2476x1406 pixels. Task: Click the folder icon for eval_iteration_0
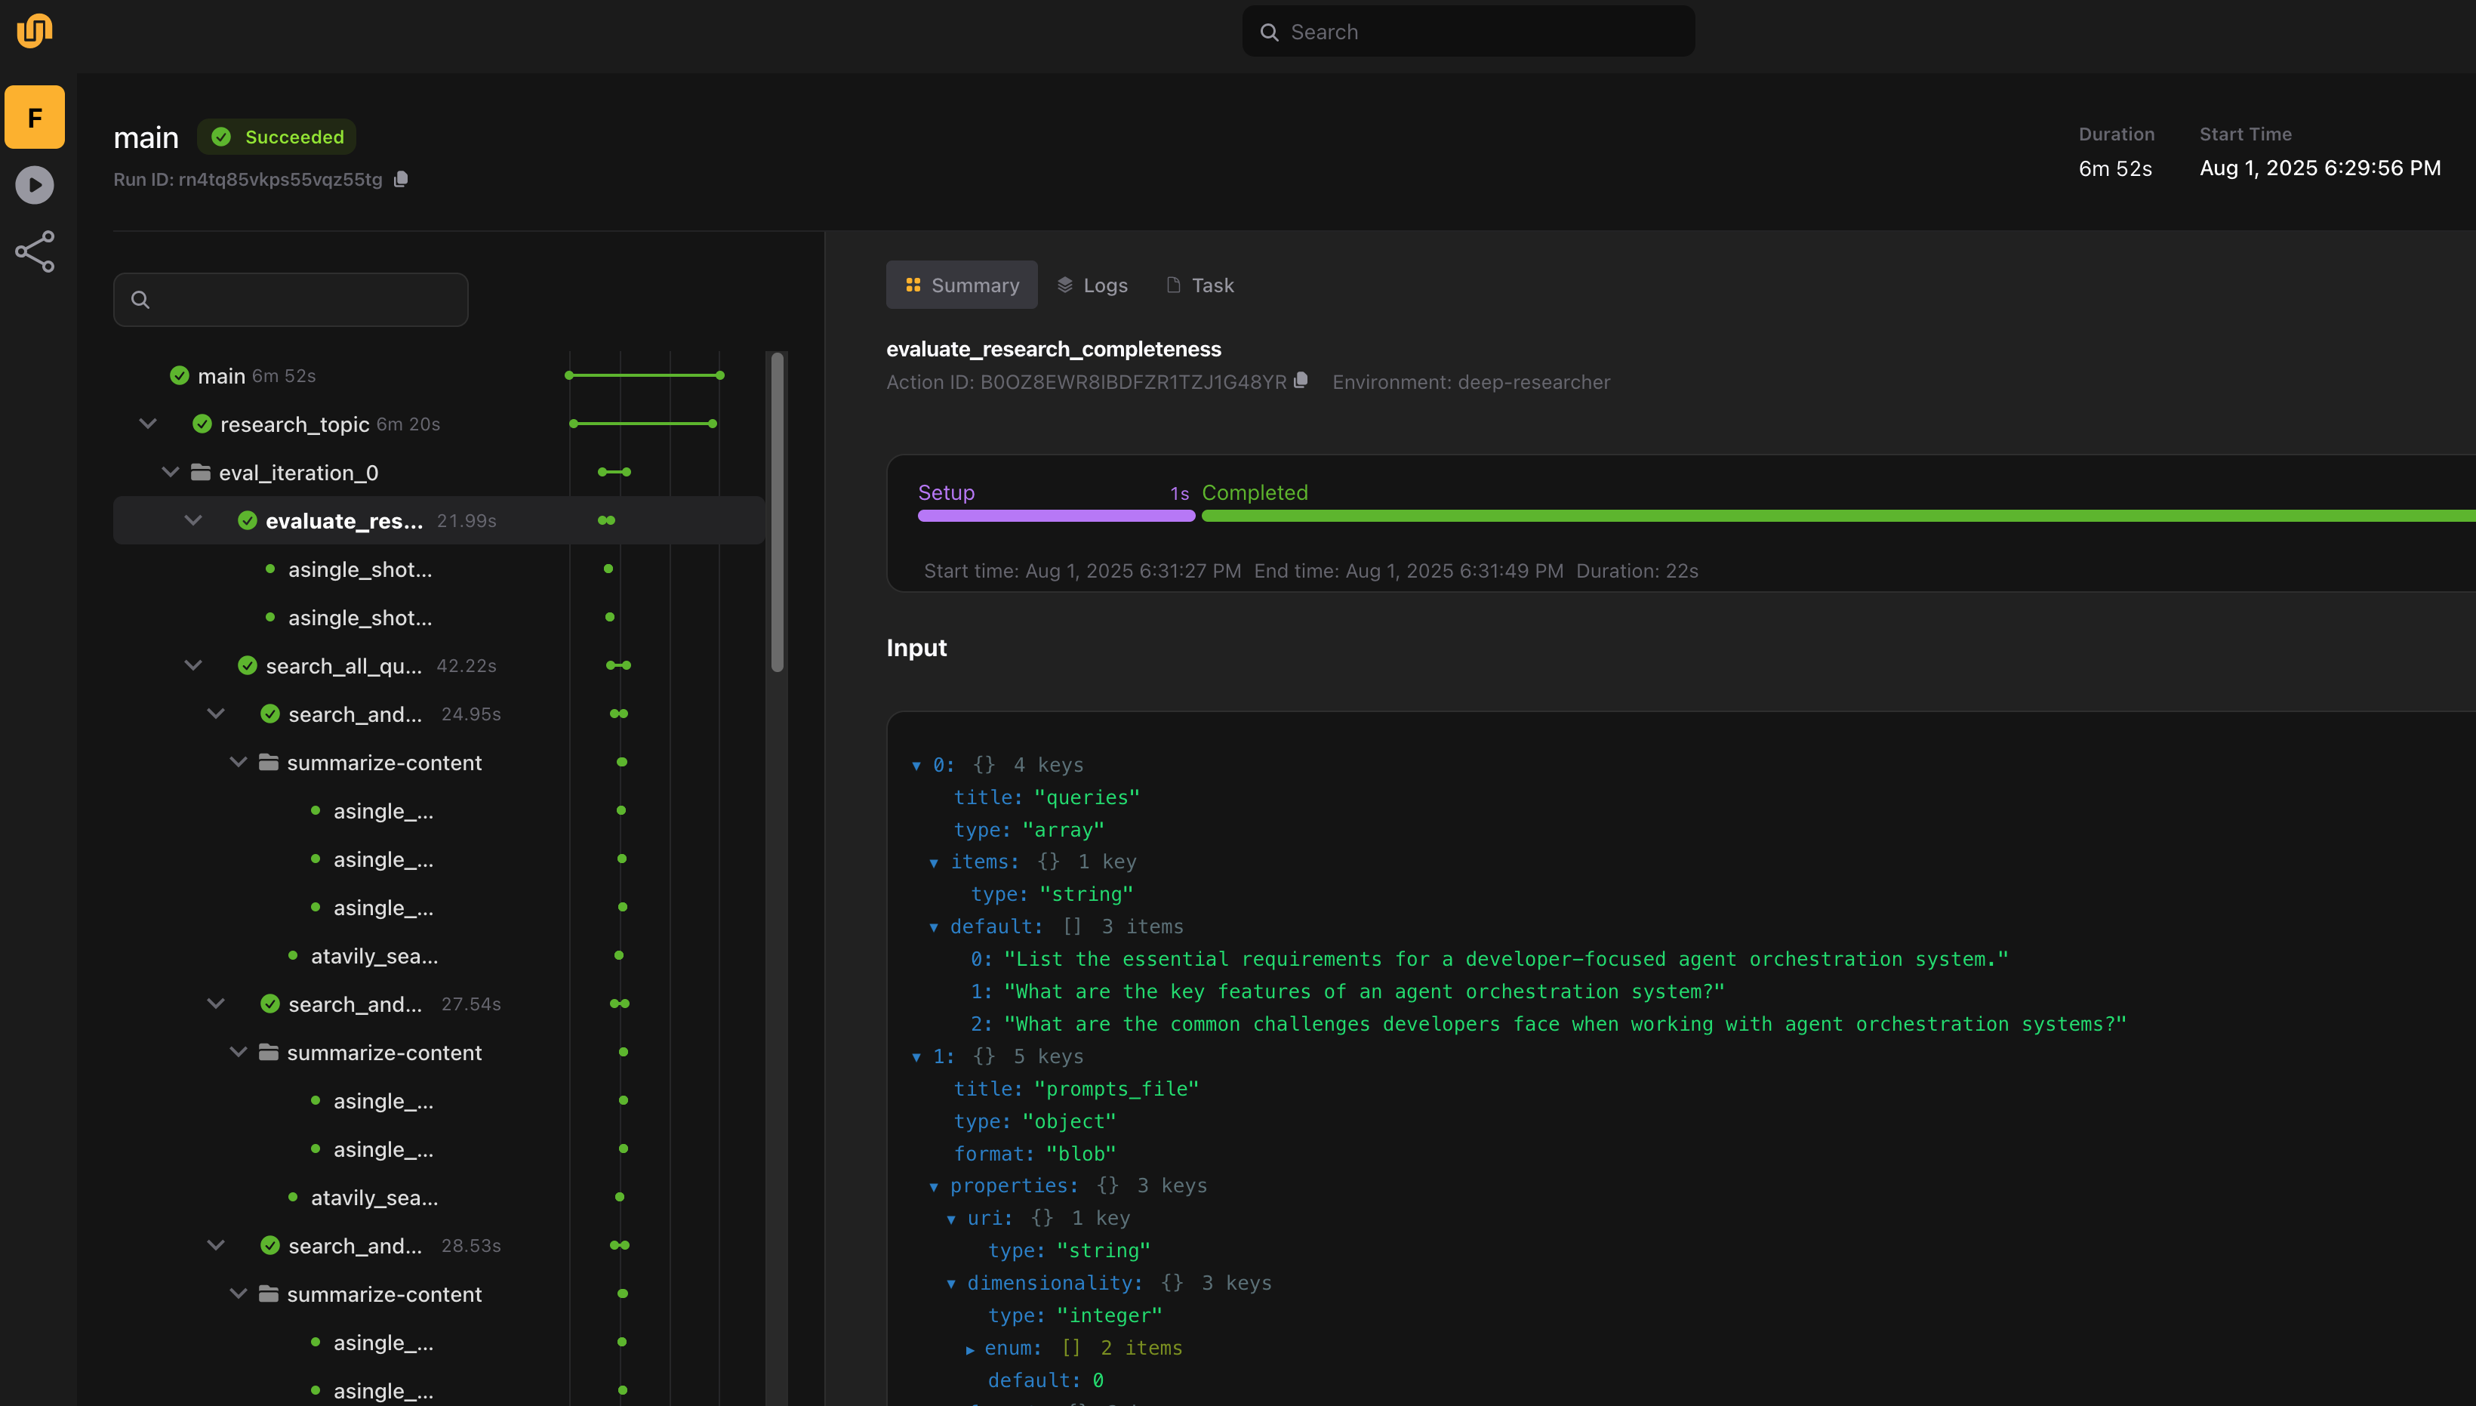[201, 472]
